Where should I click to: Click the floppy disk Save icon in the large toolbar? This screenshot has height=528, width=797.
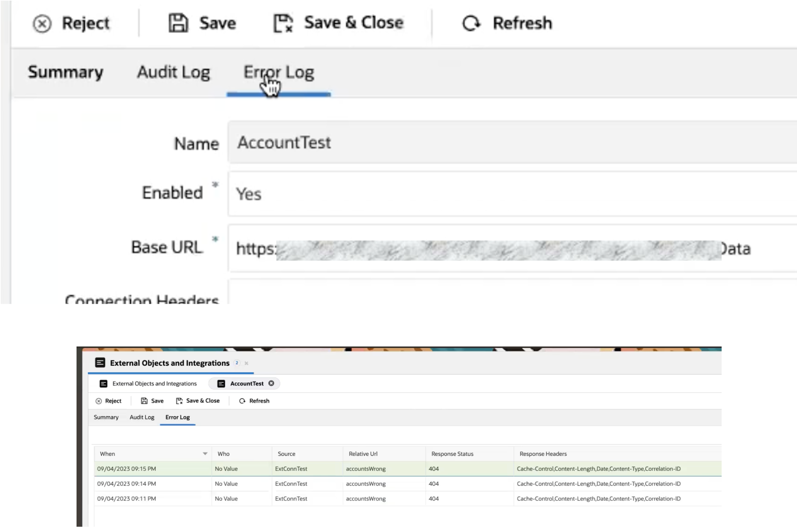tap(178, 23)
